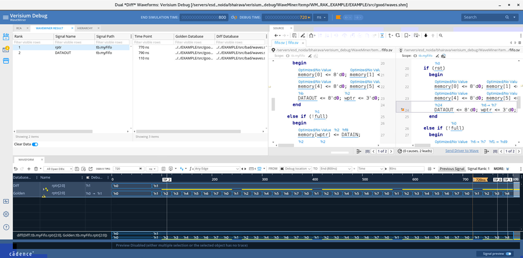Click the delete trash icon in the waveform toolbar
The width and height of the screenshot is (523, 258).
coord(36,168)
